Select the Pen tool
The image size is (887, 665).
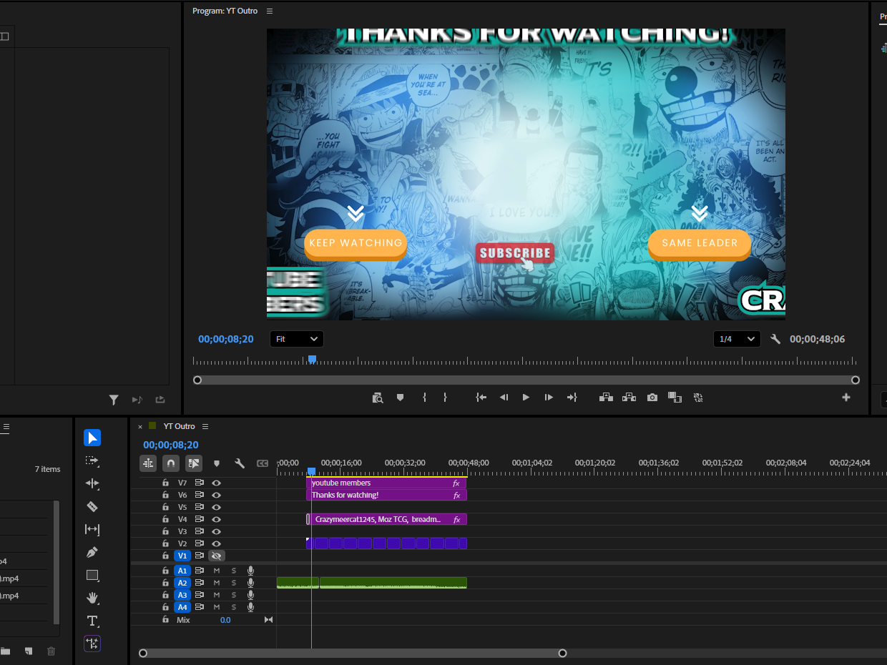point(92,552)
